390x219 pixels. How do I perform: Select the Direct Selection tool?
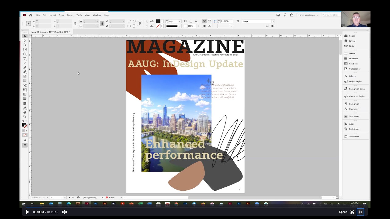coord(25,40)
